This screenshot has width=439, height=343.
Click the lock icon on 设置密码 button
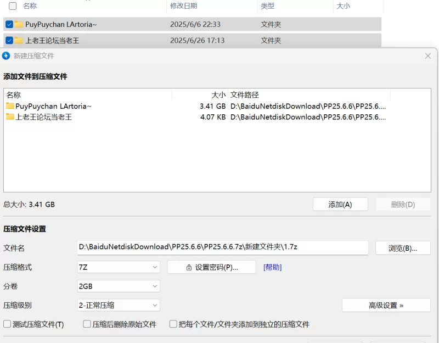click(189, 267)
